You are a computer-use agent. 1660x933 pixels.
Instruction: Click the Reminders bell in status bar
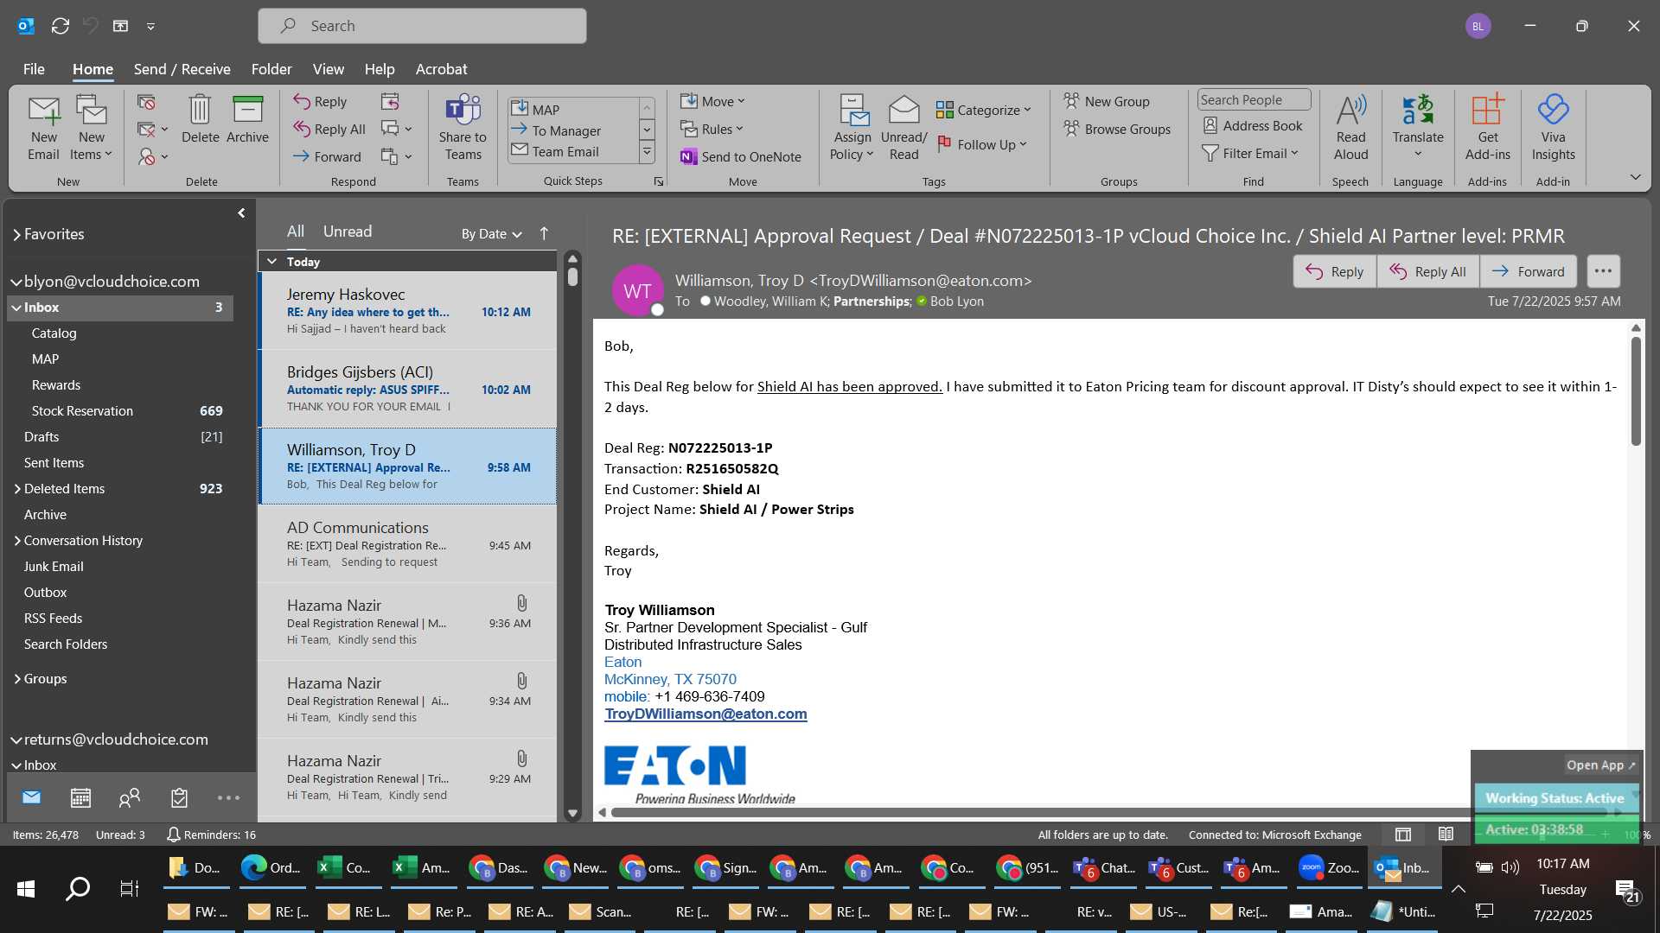(x=173, y=835)
